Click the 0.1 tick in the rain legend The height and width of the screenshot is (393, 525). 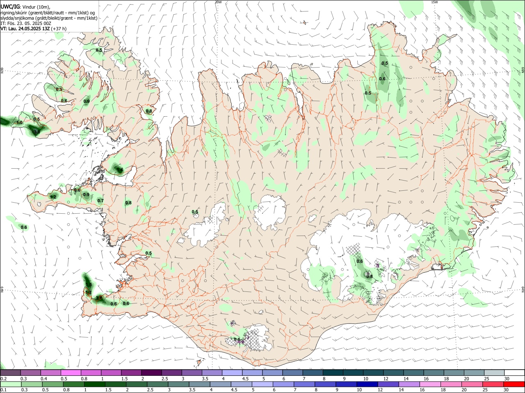[3, 390]
